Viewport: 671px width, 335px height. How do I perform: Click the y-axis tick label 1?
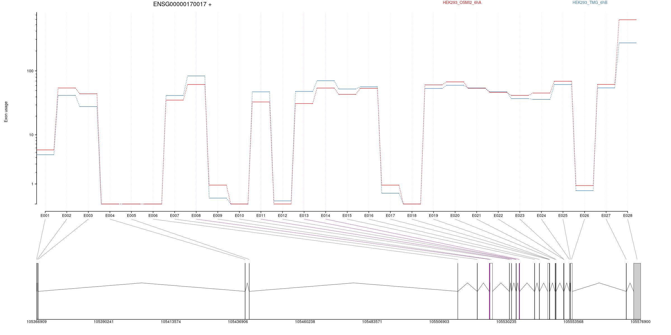coord(32,184)
